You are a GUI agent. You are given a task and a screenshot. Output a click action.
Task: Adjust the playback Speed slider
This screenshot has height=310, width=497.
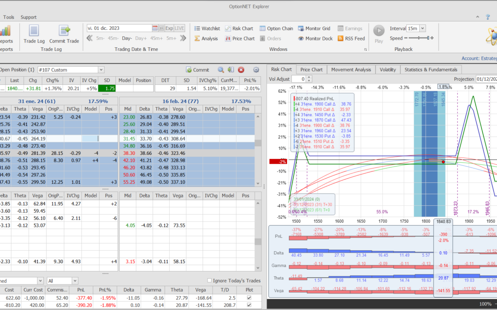pos(418,38)
